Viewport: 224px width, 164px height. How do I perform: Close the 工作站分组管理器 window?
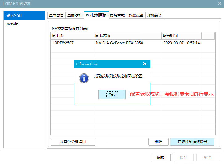(220, 3)
